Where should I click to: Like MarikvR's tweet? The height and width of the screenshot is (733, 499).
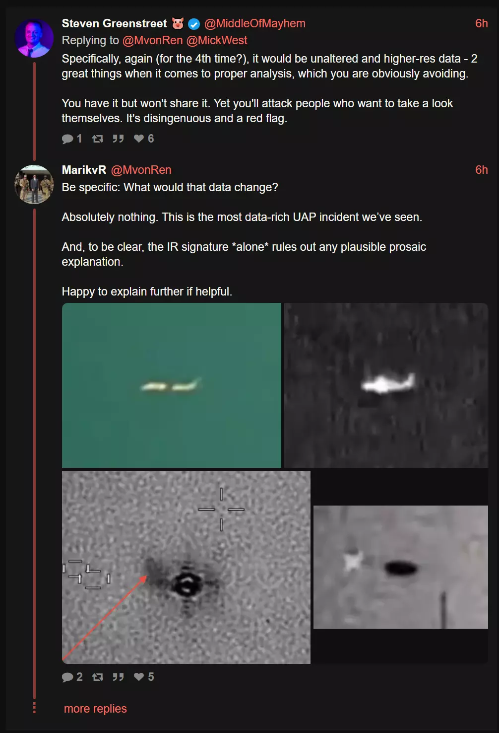pyautogui.click(x=139, y=677)
